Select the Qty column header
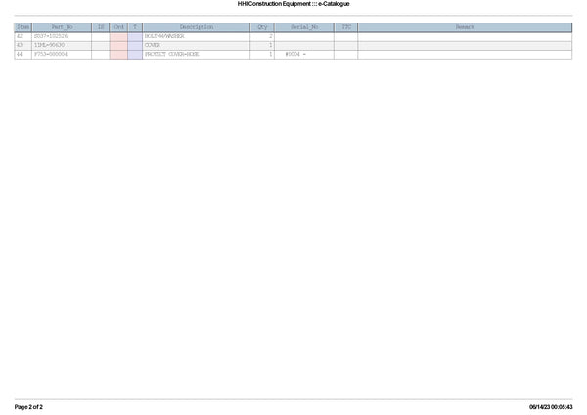Screen dimensions: 587x415 [262, 27]
